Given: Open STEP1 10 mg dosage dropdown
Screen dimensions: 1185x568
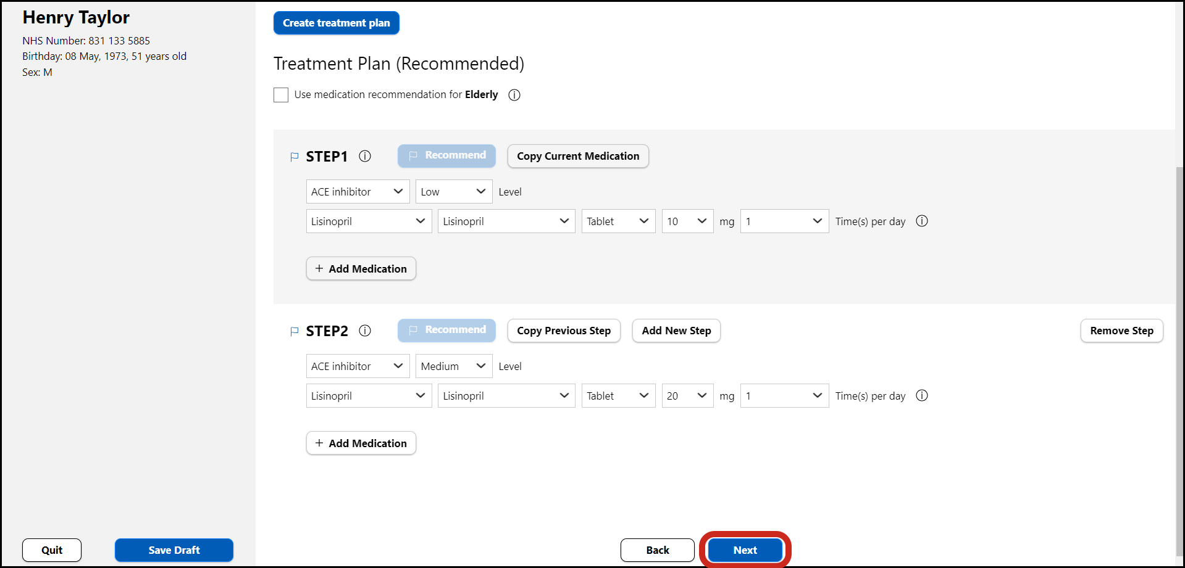Looking at the screenshot, I should [x=687, y=221].
